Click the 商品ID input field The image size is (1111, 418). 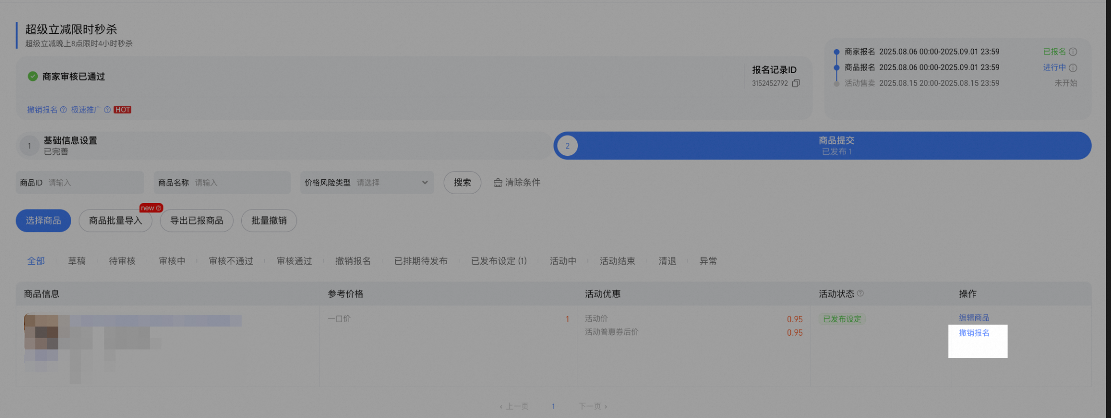coord(80,183)
